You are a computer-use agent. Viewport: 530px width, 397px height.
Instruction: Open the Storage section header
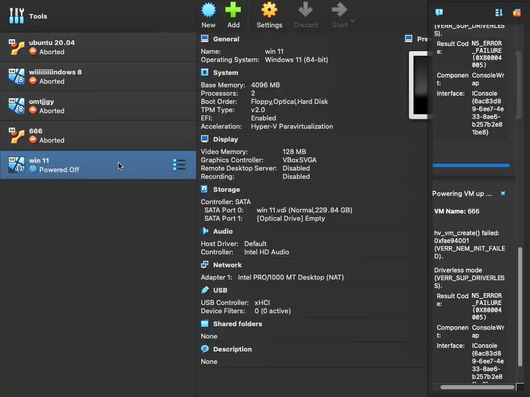pyautogui.click(x=227, y=189)
